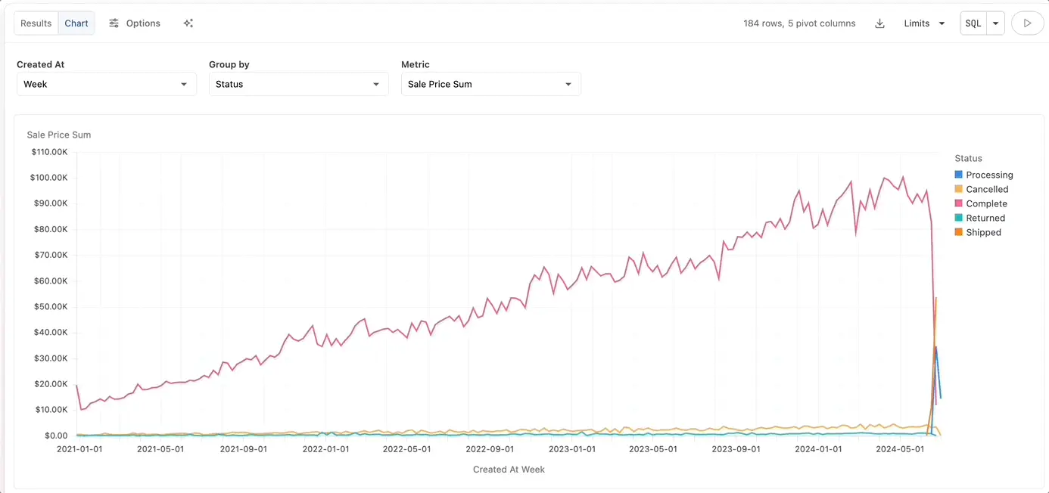
Task: Expand the Limits dropdown
Action: (925, 23)
